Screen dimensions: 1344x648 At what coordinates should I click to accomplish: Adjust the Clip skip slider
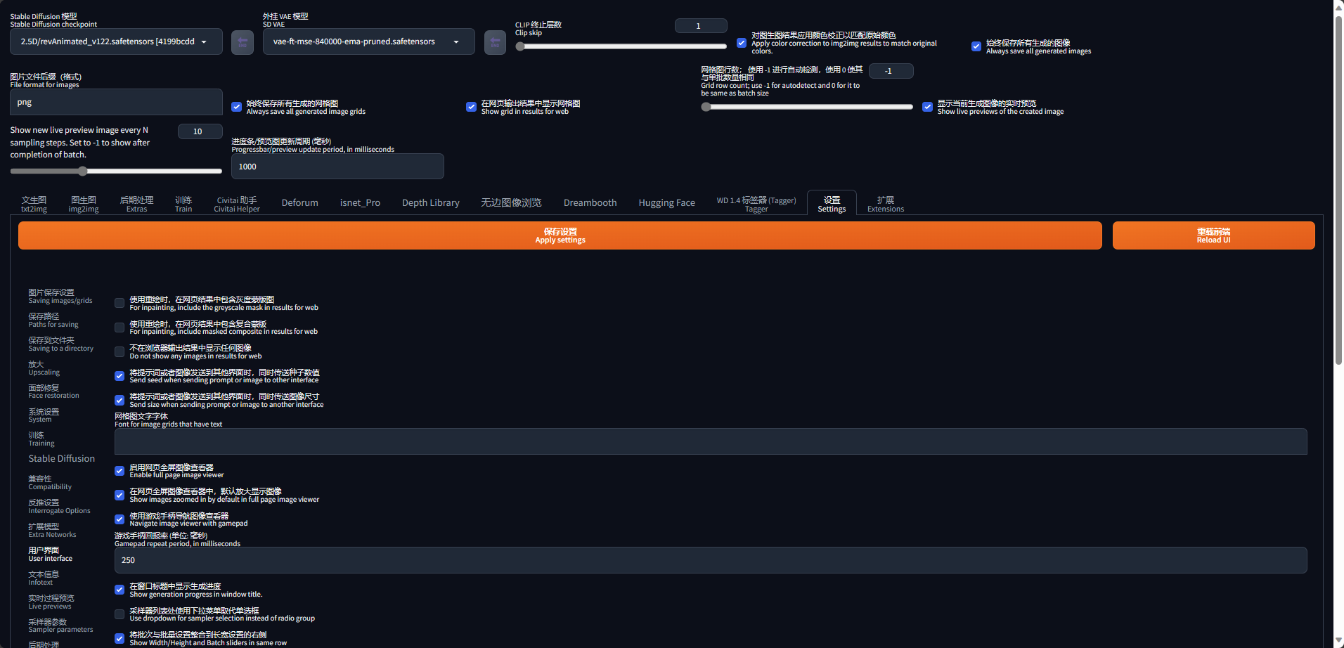(621, 46)
